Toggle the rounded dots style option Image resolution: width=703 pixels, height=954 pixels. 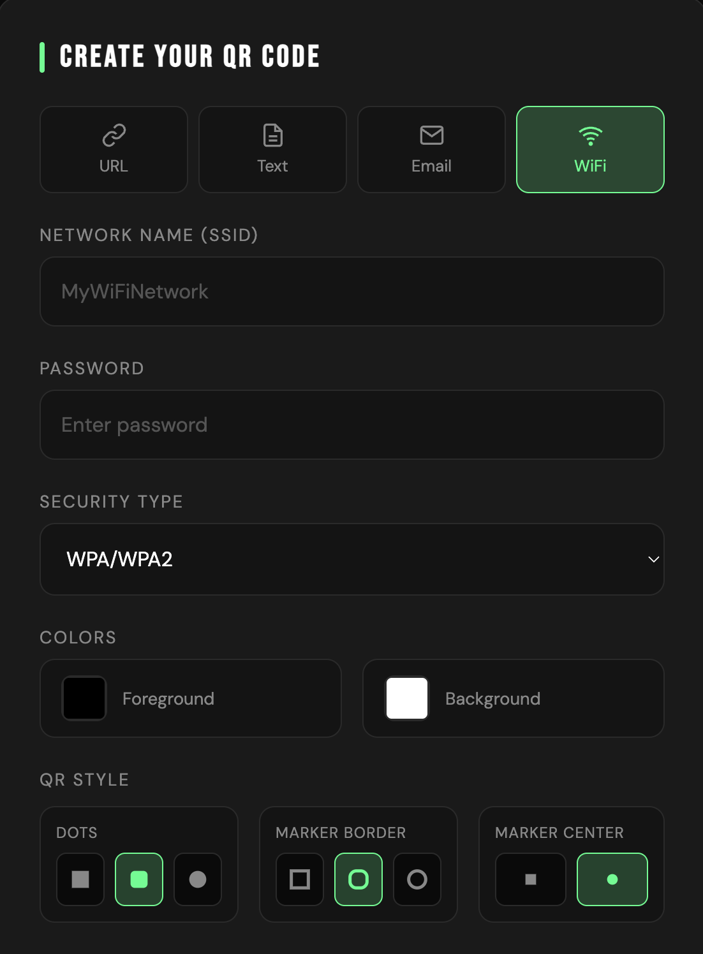138,879
